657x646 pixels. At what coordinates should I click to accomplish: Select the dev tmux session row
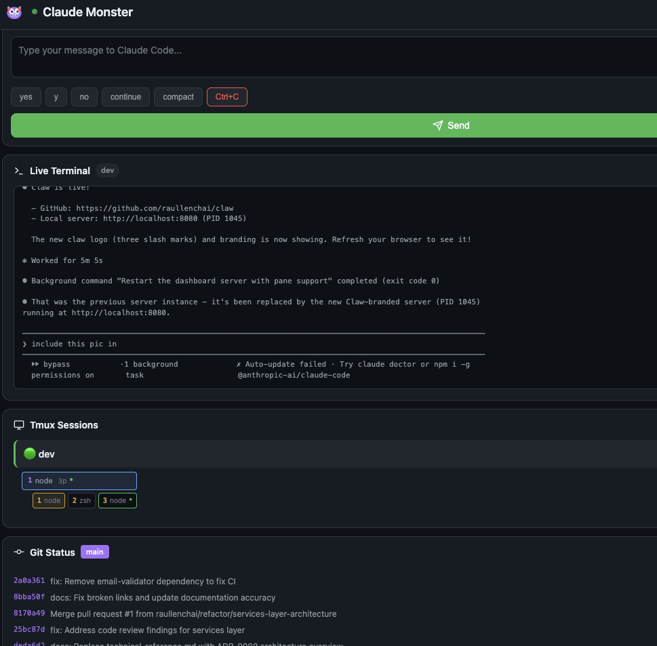[335, 453]
